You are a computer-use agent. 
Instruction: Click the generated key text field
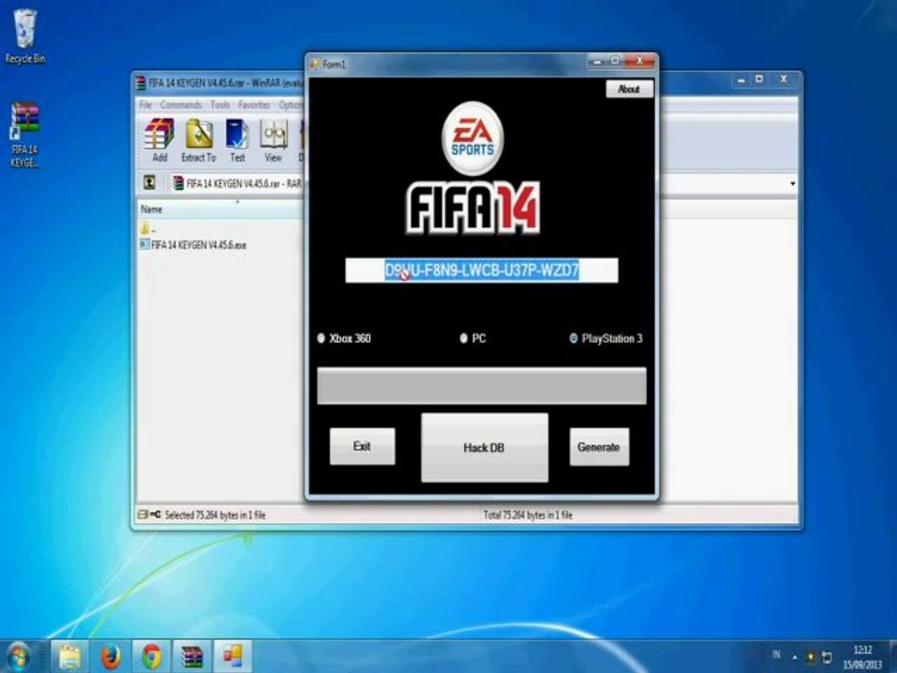[x=482, y=270]
